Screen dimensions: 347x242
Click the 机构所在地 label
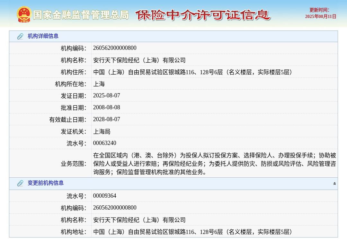[x=71, y=84]
